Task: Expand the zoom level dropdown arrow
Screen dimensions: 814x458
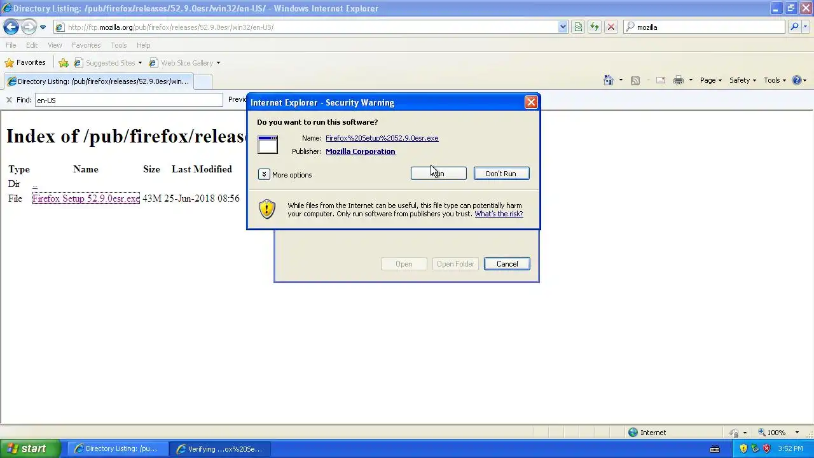Action: (x=797, y=433)
